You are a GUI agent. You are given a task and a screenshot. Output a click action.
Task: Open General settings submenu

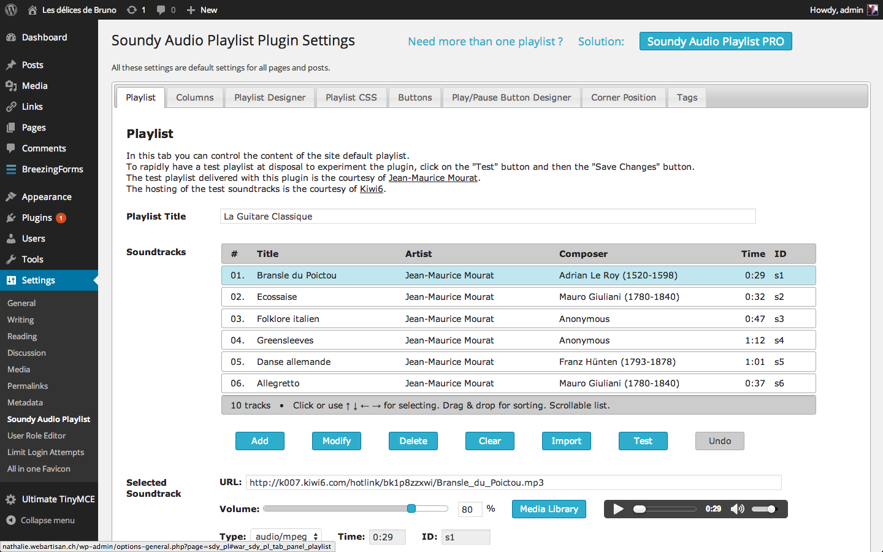(21, 303)
